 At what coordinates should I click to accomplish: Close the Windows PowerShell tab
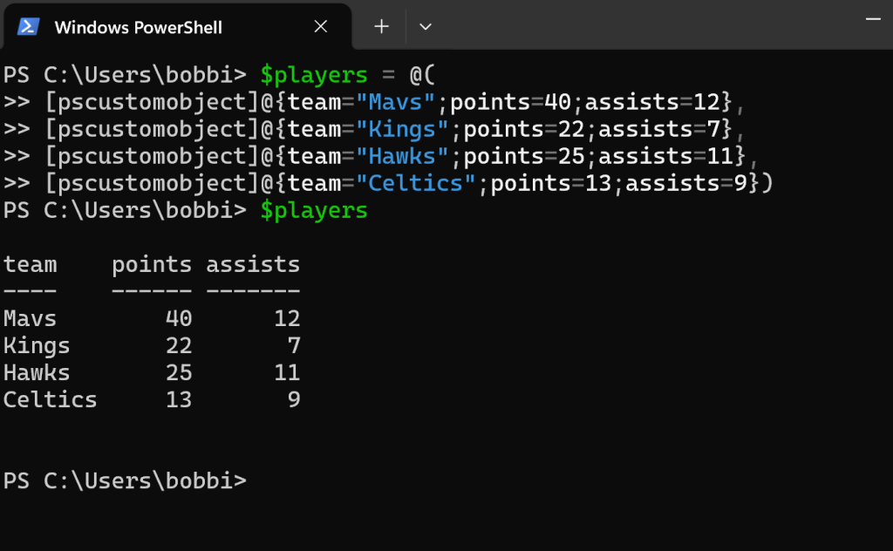coord(320,25)
